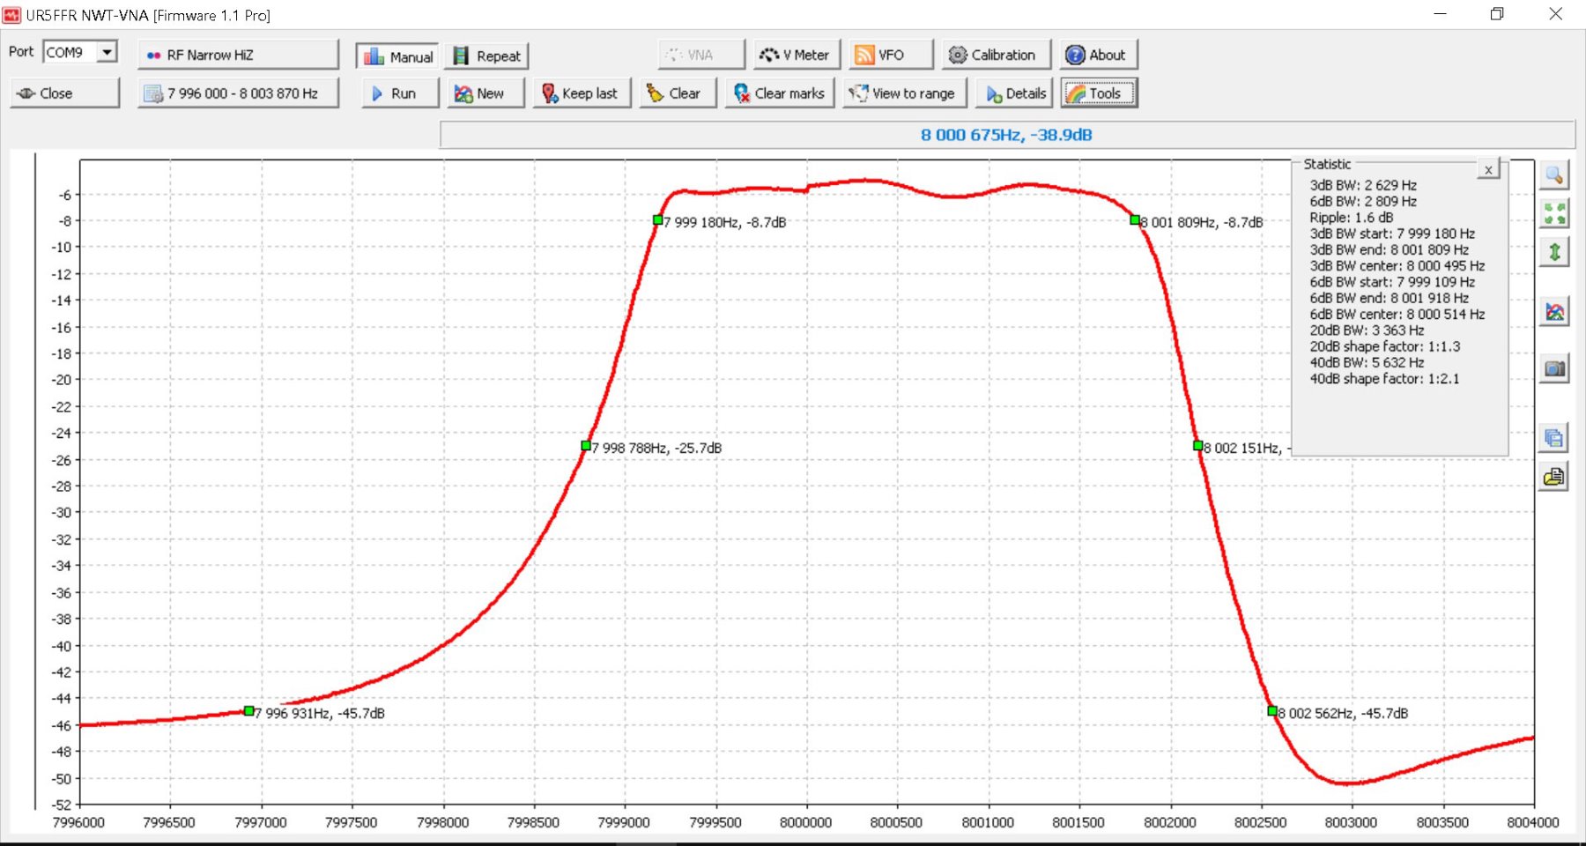Screen dimensions: 1586x846
Task: Click the Ripple: 1.6 dB statistic
Action: [x=1352, y=218]
